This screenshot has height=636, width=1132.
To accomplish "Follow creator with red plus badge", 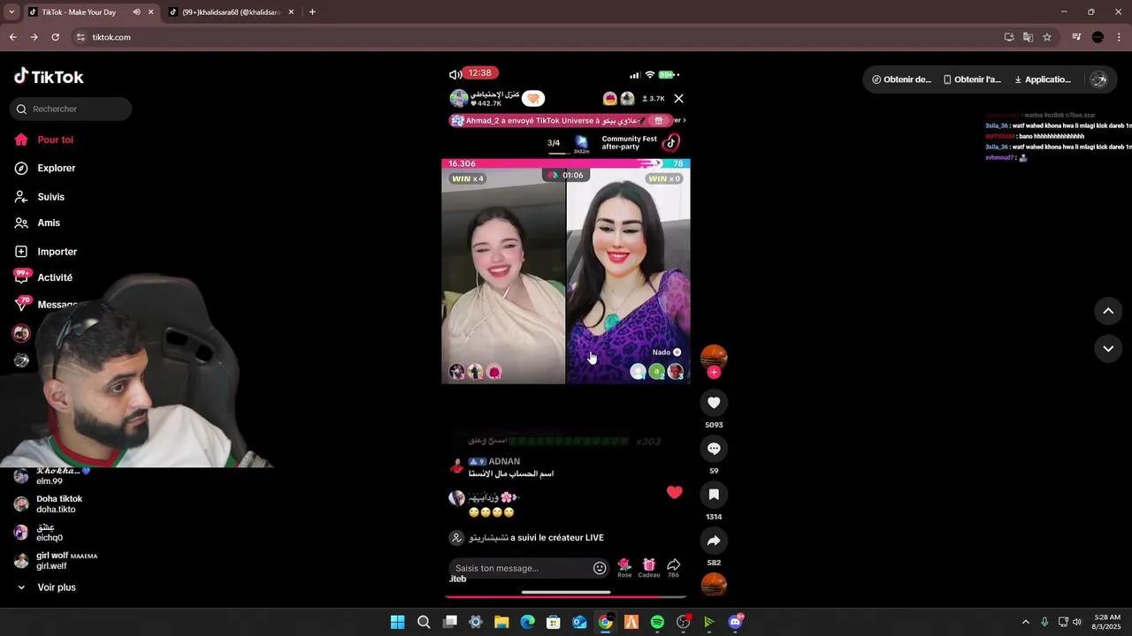I will [714, 373].
